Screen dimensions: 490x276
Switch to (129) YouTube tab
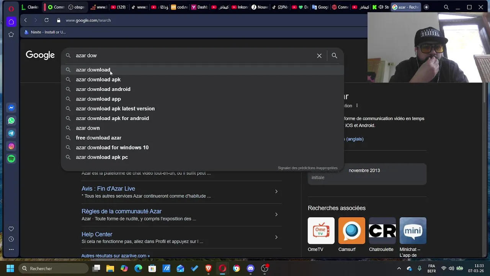pyautogui.click(x=118, y=7)
